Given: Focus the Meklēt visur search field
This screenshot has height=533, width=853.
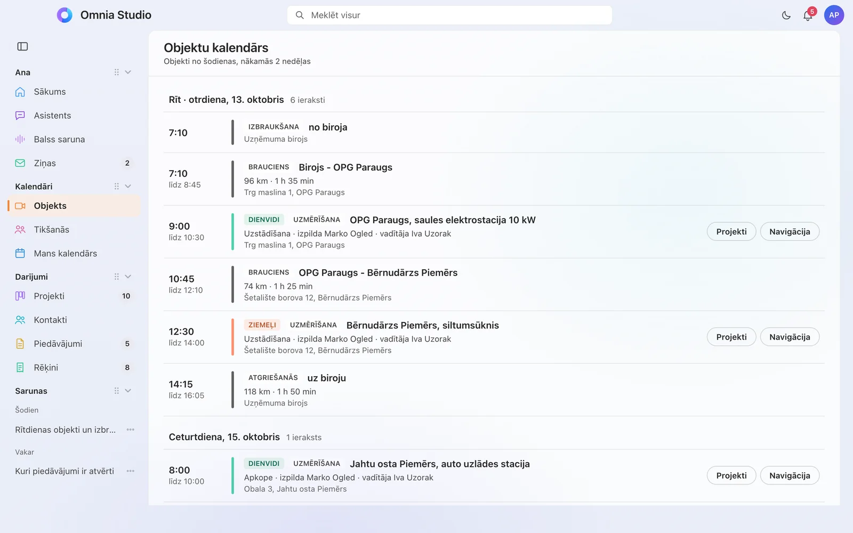Looking at the screenshot, I should 449,15.
